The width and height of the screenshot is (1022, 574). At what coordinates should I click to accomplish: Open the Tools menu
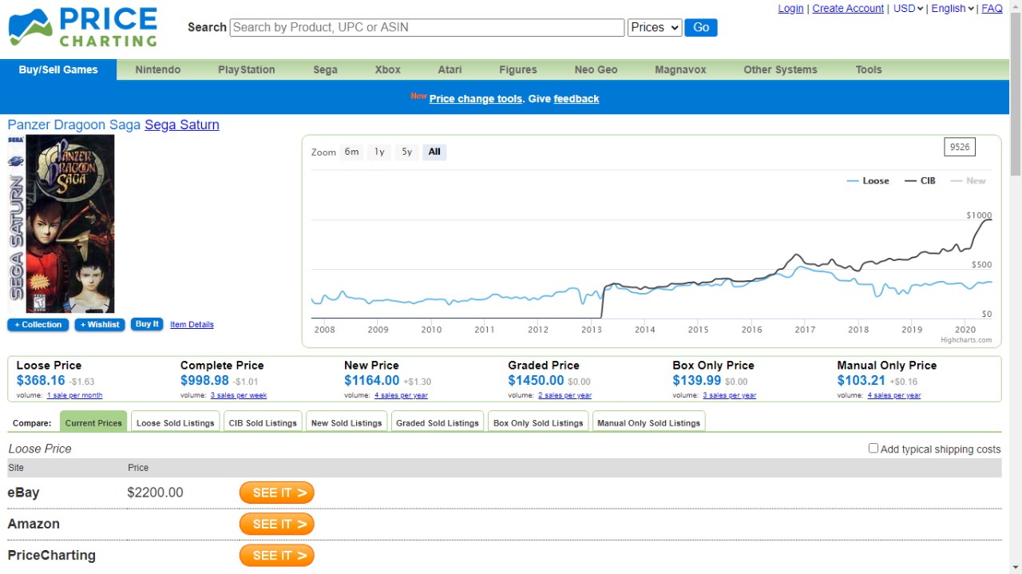click(869, 69)
